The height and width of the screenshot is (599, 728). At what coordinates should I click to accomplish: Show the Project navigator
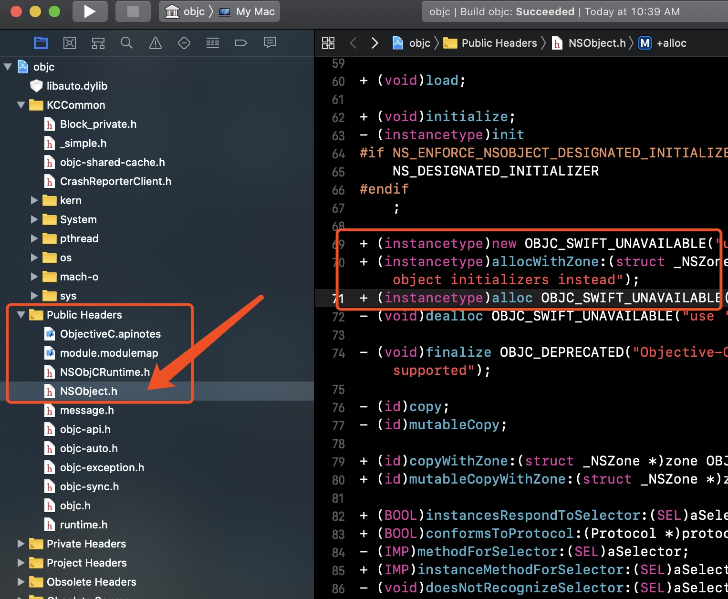click(41, 43)
